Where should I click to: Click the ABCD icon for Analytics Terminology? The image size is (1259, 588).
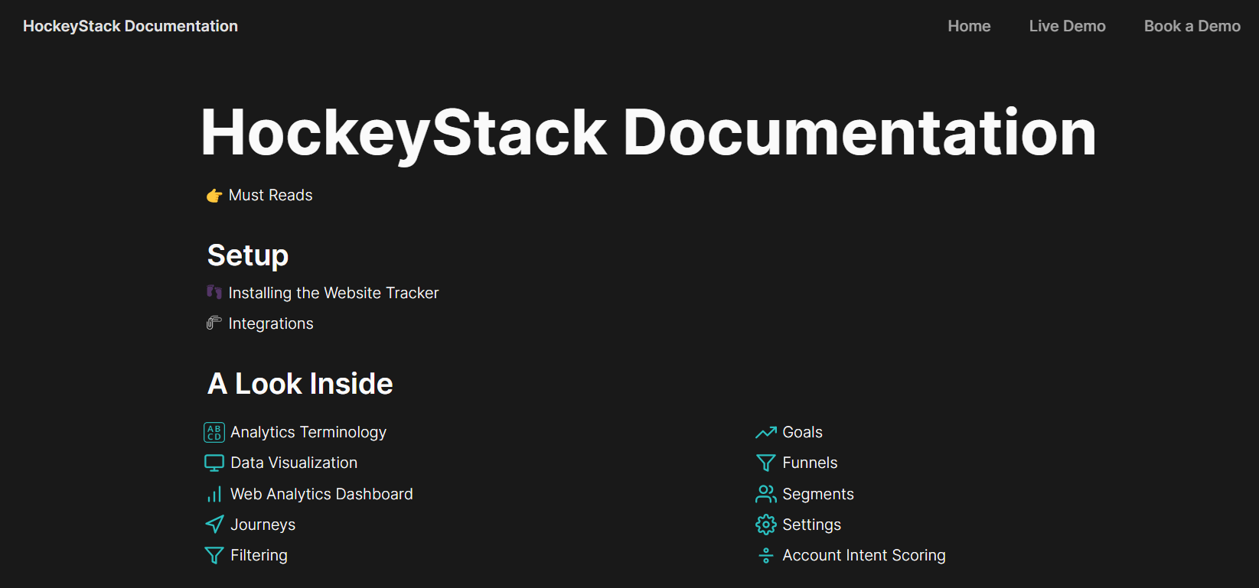214,433
